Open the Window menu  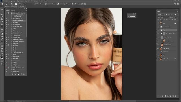(x=41, y=1)
